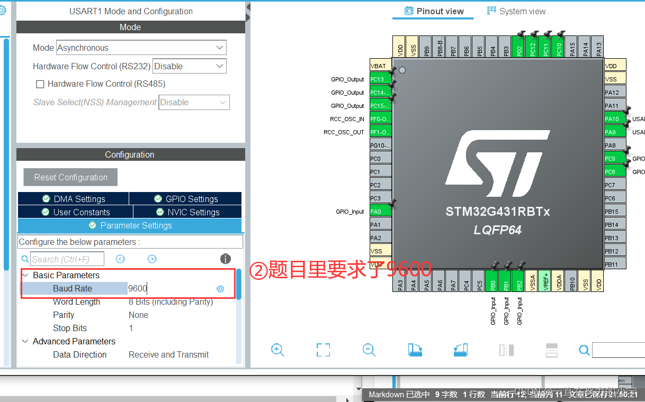645x402 pixels.
Task: Open Baud Rate gear settings icon
Action: [220, 289]
